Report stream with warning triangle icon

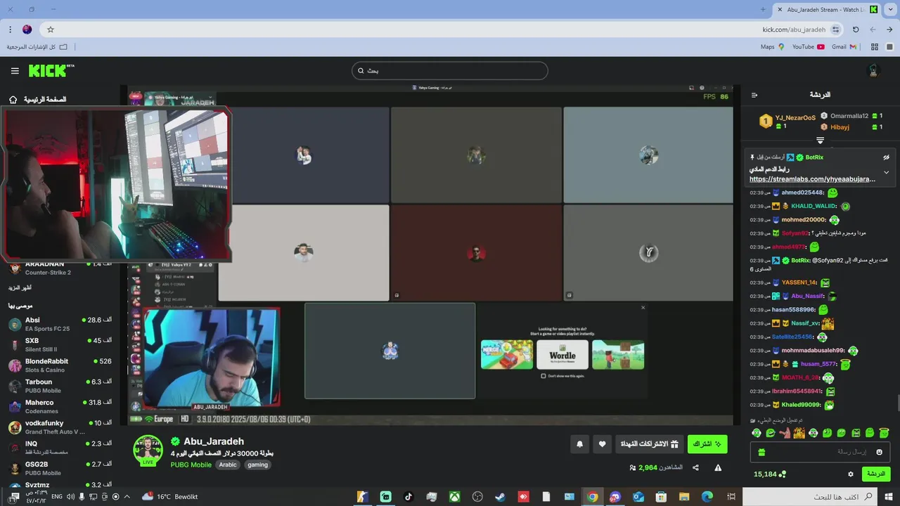tap(718, 467)
